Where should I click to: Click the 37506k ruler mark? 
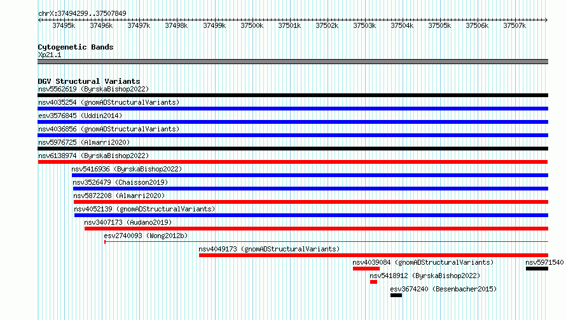pyautogui.click(x=477, y=25)
